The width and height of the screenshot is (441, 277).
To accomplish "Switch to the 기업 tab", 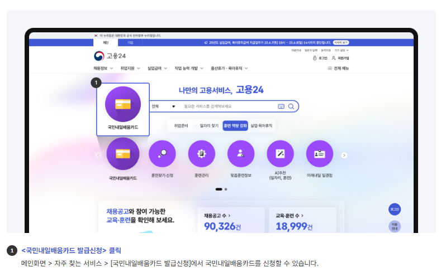I will (x=130, y=42).
